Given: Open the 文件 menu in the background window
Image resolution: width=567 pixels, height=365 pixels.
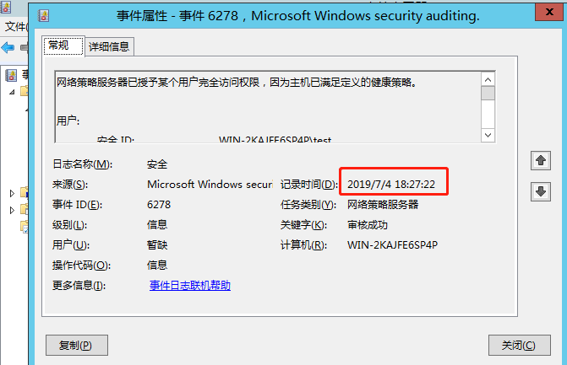Looking at the screenshot, I should click(15, 27).
